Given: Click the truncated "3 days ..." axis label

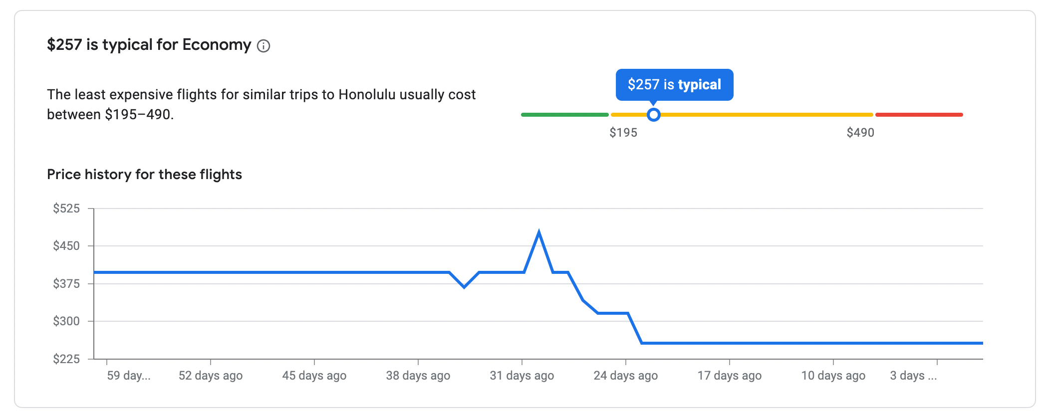Looking at the screenshot, I should 913,376.
